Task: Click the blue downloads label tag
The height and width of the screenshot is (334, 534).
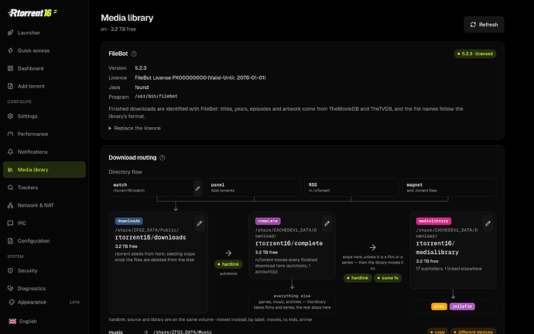Action: pyautogui.click(x=128, y=221)
